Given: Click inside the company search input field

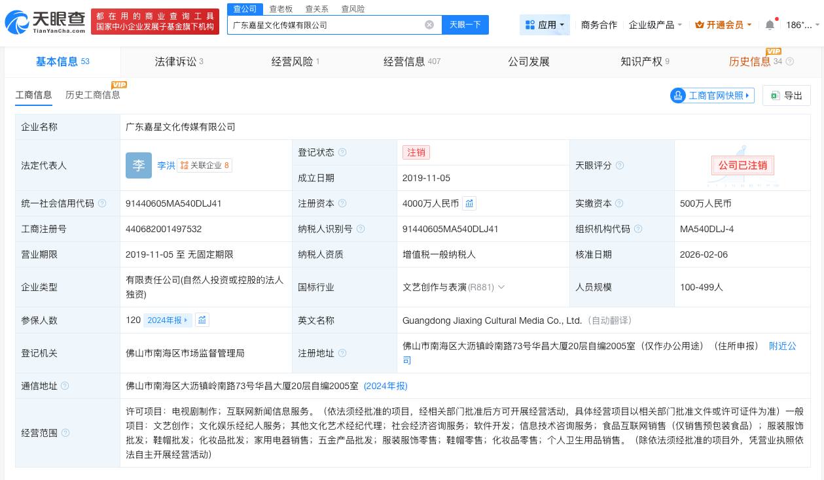Looking at the screenshot, I should [327, 25].
